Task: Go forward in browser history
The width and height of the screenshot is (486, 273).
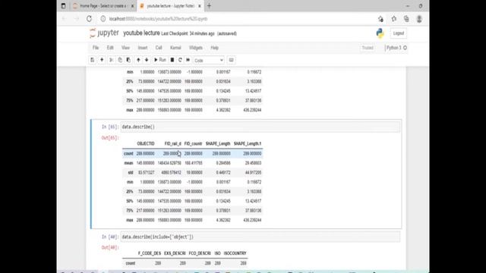Action: click(77, 19)
